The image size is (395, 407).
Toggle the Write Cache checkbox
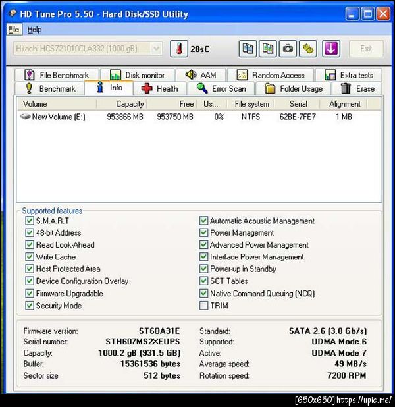pyautogui.click(x=30, y=257)
